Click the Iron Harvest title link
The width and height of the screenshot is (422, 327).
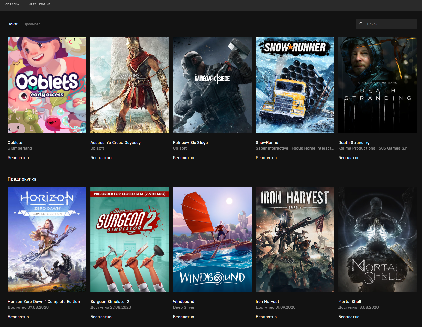[x=267, y=302]
